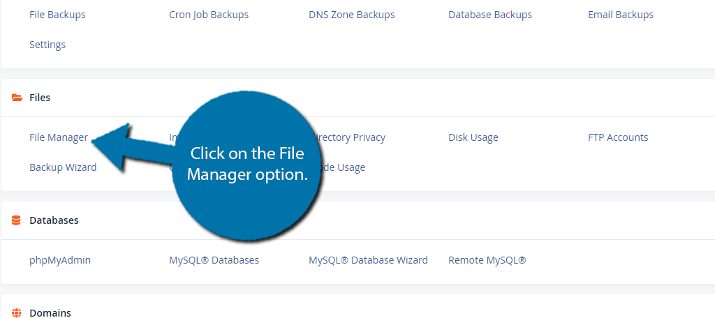Open phpMyAdmin
This screenshot has width=715, height=318.
(x=60, y=260)
